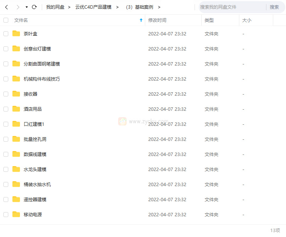Refresh the current folder listing
Screen dimensions: 286x237
pyautogui.click(x=34, y=7)
